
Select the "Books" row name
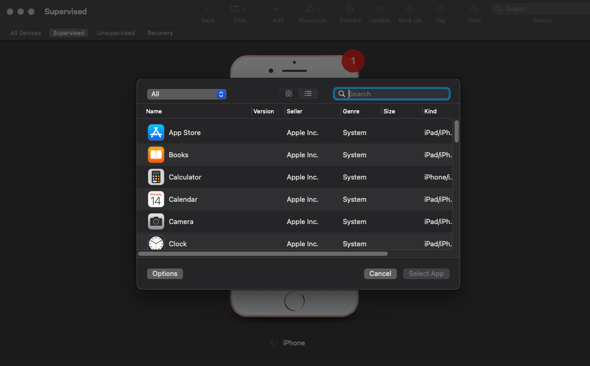tap(178, 155)
